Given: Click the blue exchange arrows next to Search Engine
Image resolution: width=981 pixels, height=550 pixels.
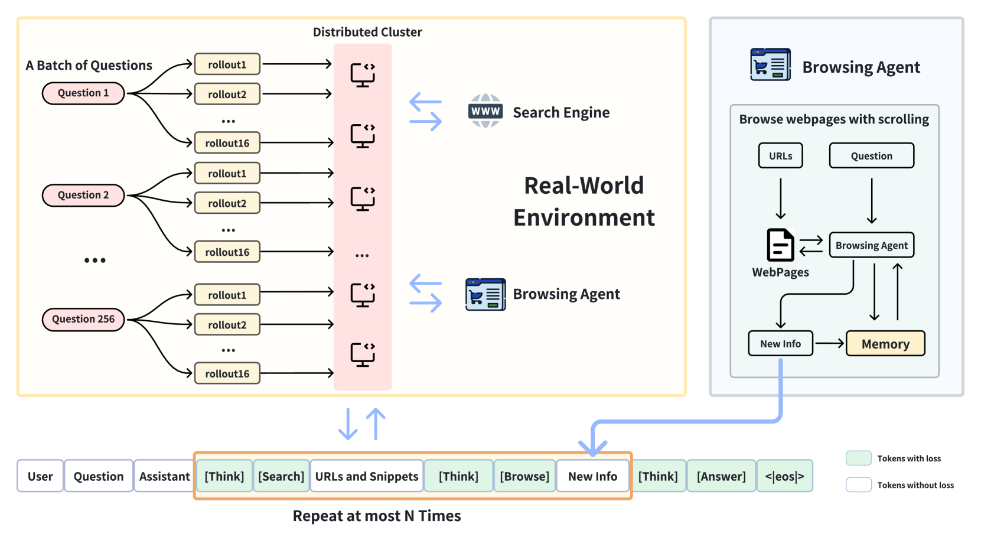Looking at the screenshot, I should click(426, 112).
